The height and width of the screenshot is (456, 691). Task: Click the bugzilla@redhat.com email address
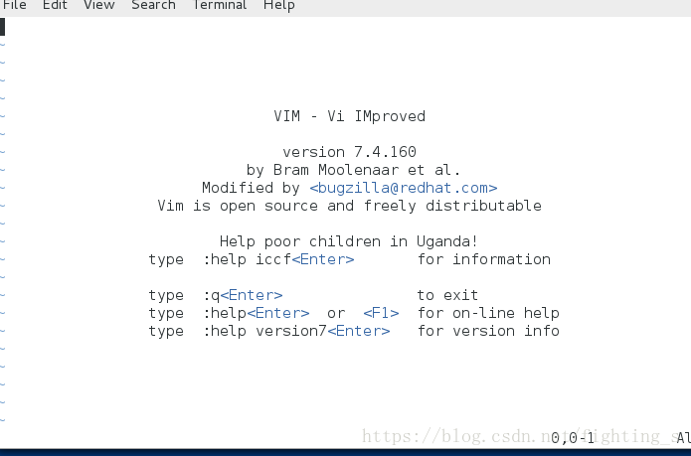point(404,188)
